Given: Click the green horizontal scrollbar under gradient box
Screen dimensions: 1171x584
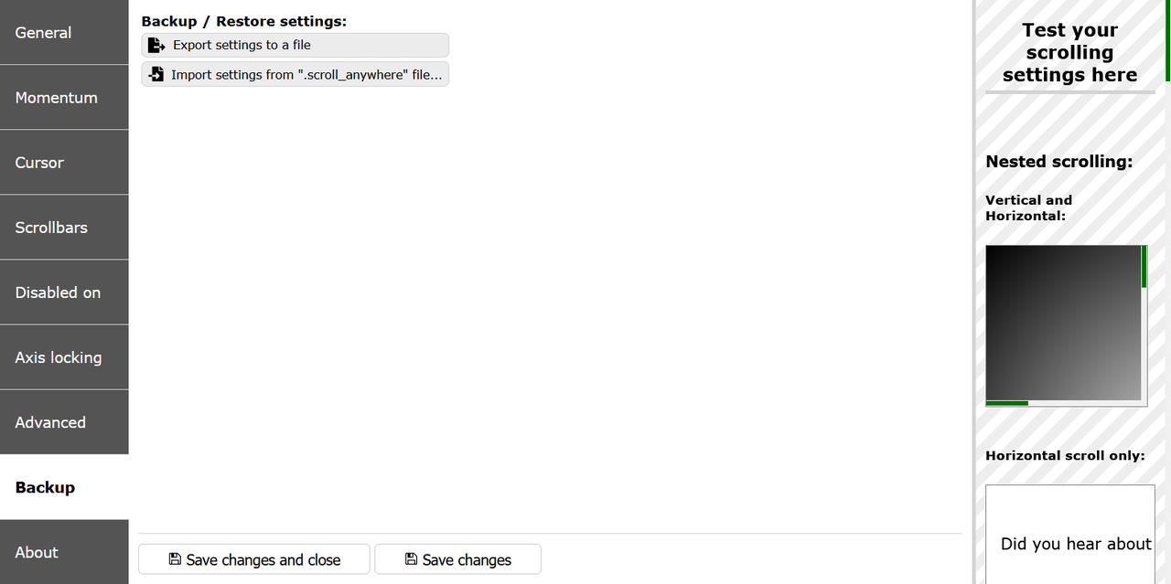Looking at the screenshot, I should pos(1006,403).
